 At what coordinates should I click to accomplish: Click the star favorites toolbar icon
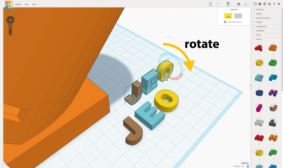[x=279, y=4]
